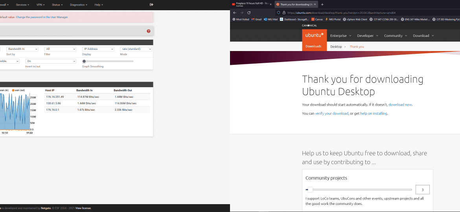460x212 pixels.
Task: Open the Invert in/out dropdown
Action: [x=51, y=61]
